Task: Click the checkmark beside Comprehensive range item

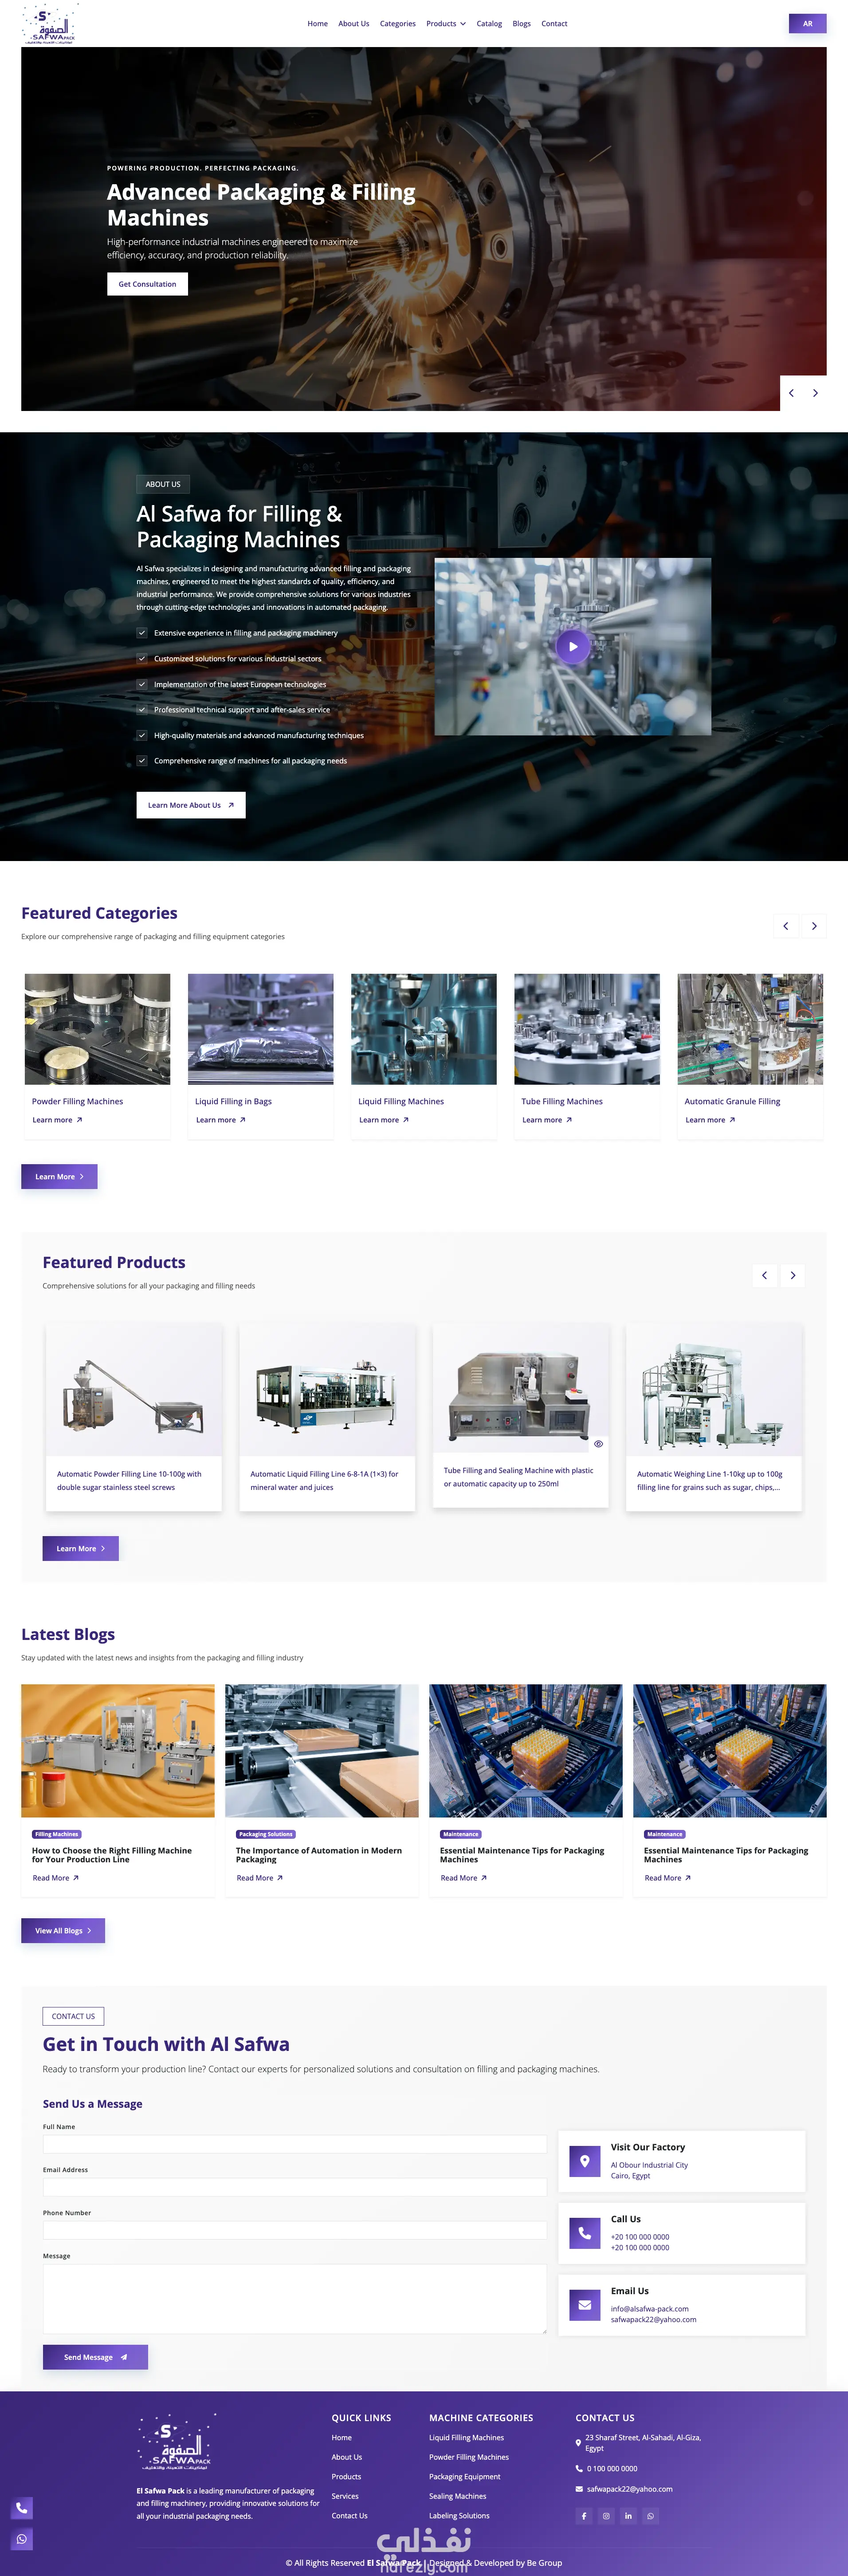Action: pos(142,761)
